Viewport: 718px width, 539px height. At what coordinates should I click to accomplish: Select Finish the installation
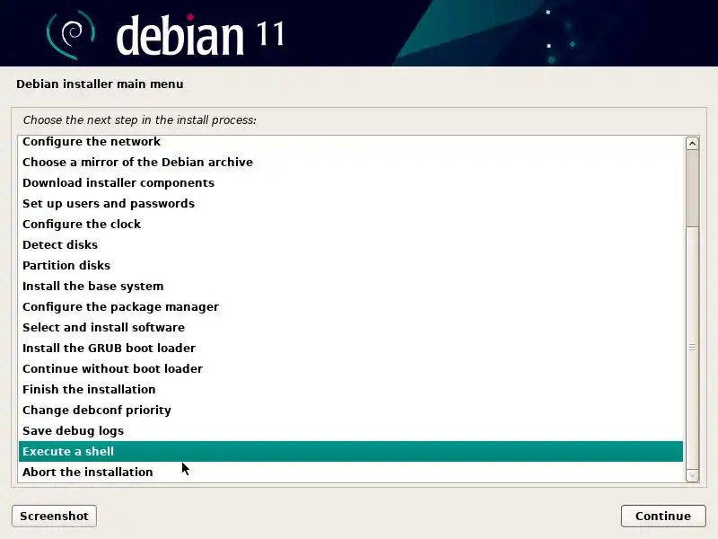350,389
